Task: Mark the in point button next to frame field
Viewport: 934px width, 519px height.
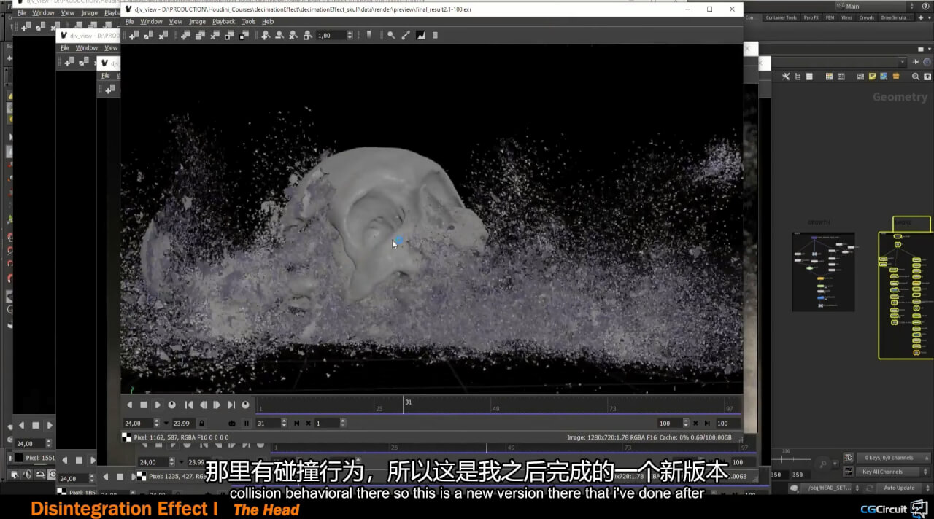Action: point(296,423)
